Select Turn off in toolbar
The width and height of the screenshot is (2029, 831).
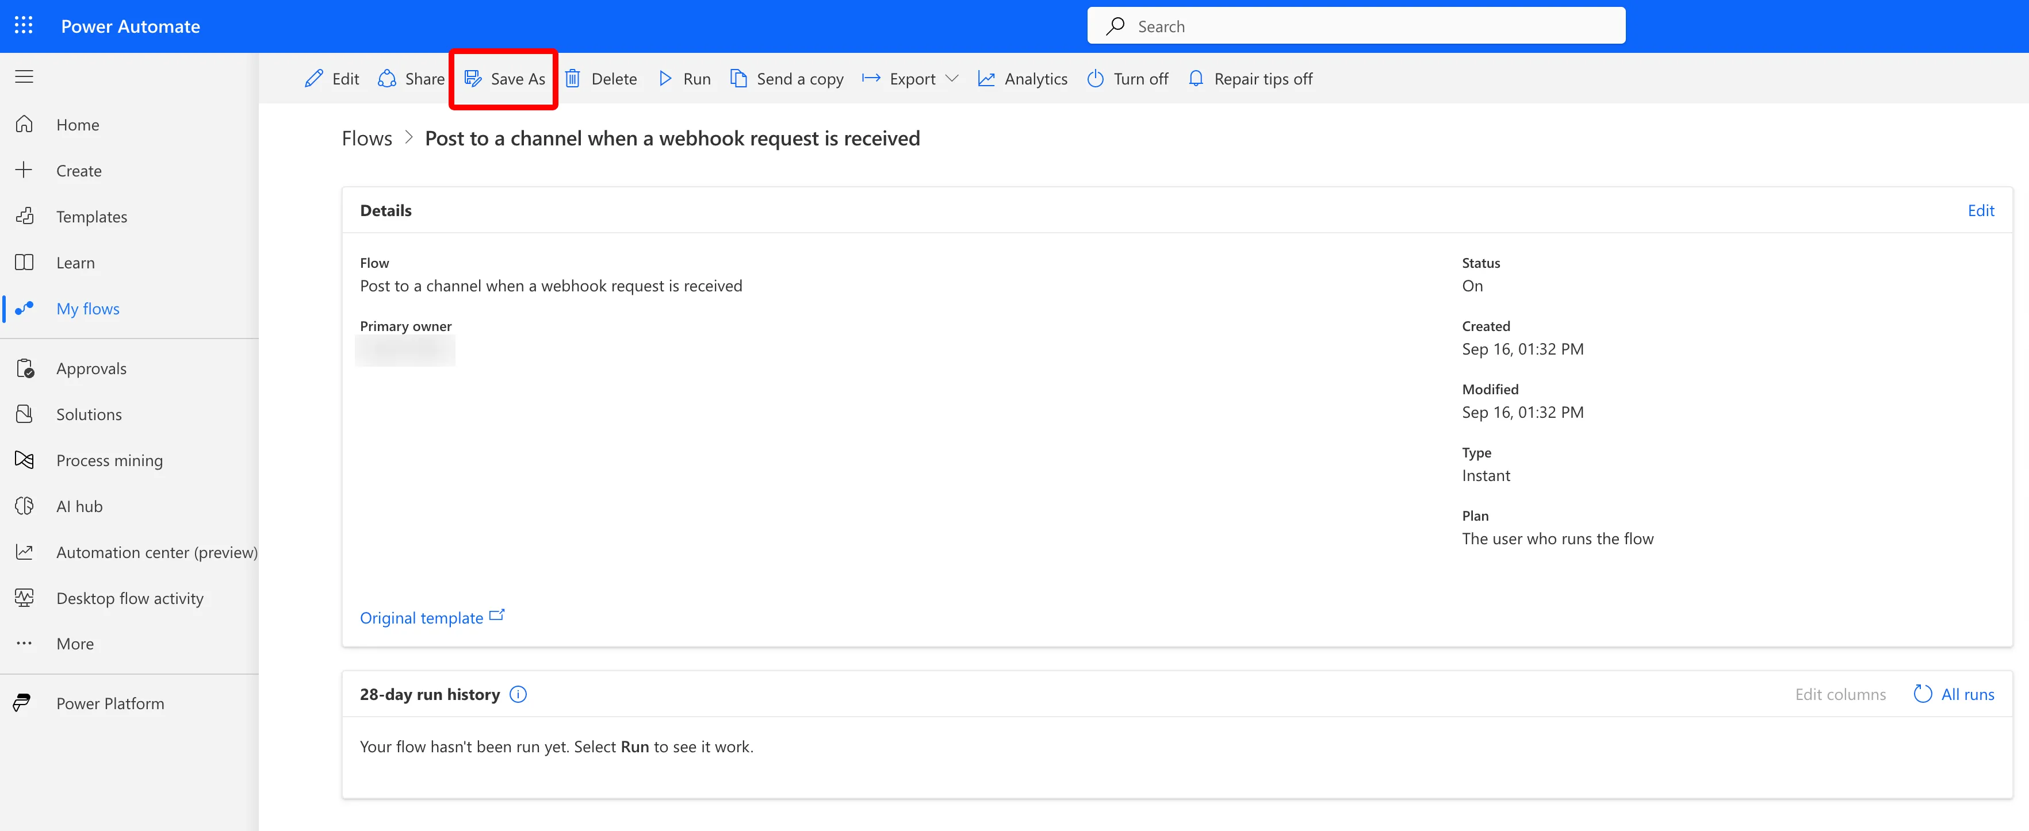[x=1127, y=79]
